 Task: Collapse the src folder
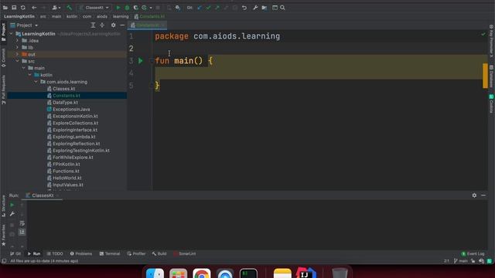tap(18, 61)
